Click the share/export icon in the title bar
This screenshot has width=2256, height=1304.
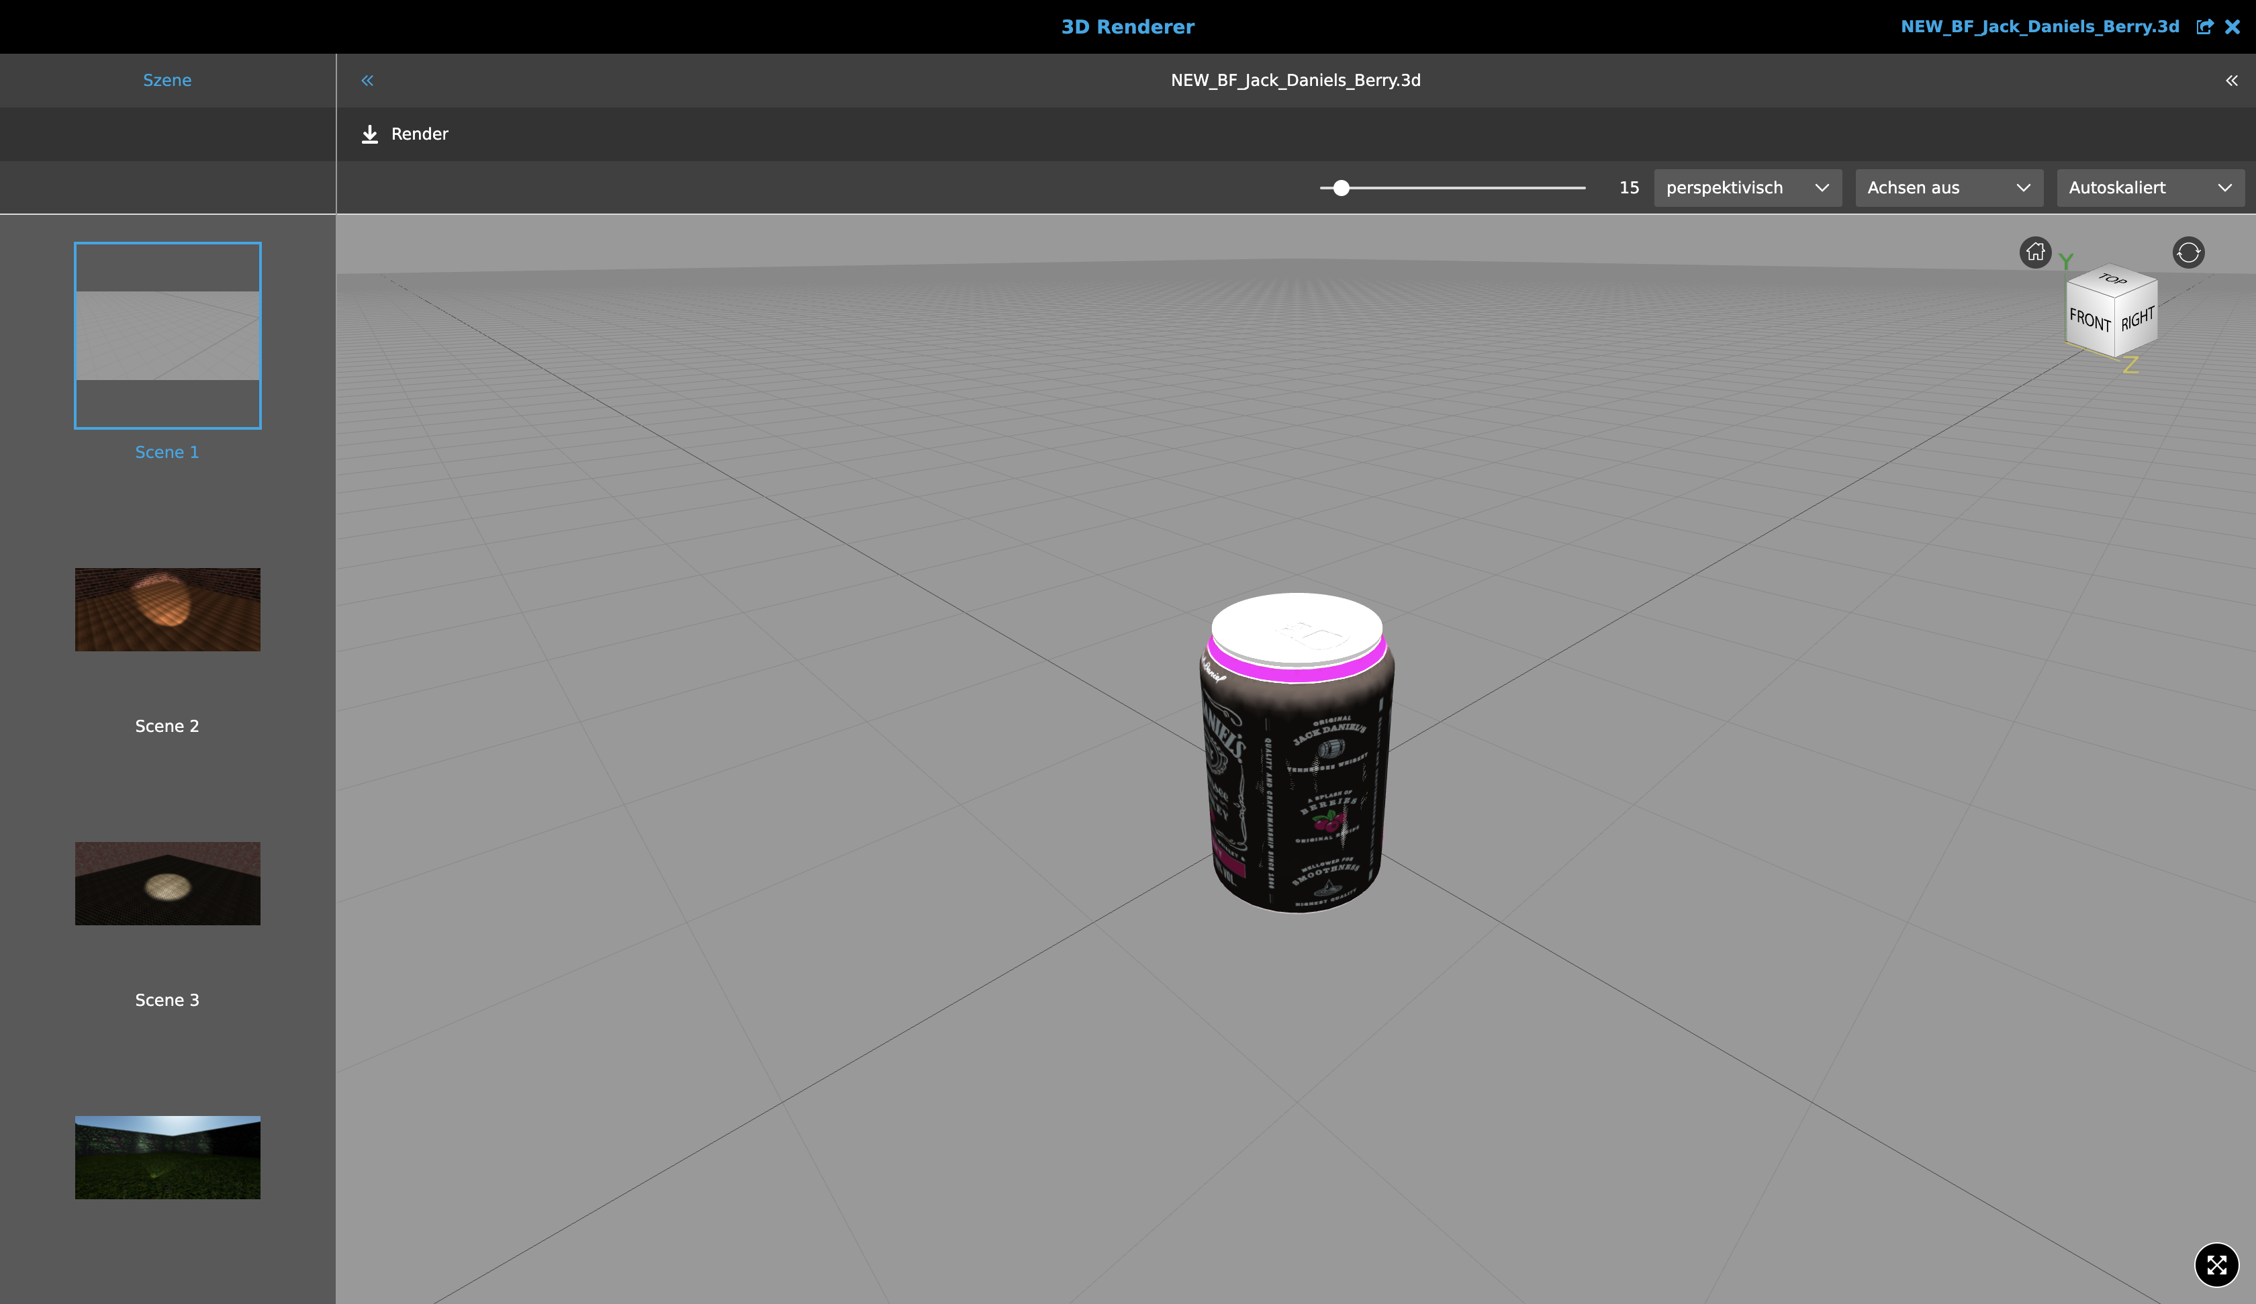click(2204, 26)
